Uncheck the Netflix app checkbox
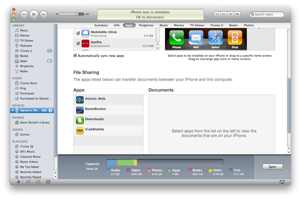Screen dimensions: 301x199 (x=78, y=43)
